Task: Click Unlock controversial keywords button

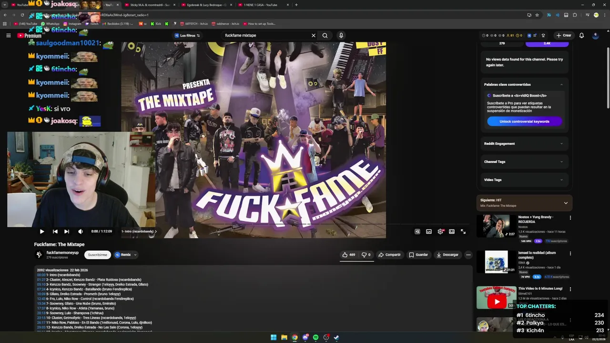Action: pos(524,121)
